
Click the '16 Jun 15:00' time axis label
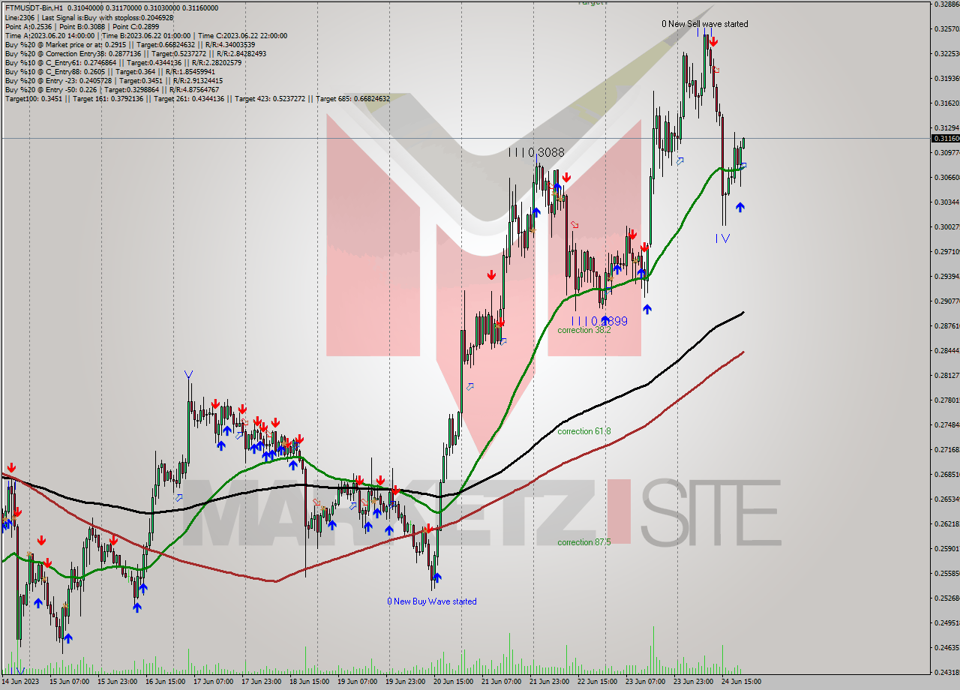click(166, 682)
